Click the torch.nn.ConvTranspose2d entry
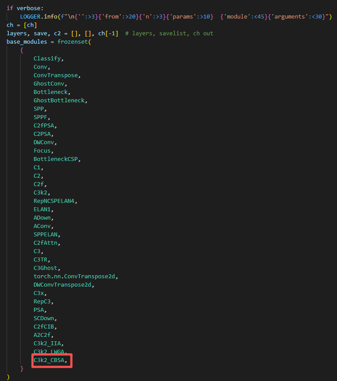 point(76,276)
